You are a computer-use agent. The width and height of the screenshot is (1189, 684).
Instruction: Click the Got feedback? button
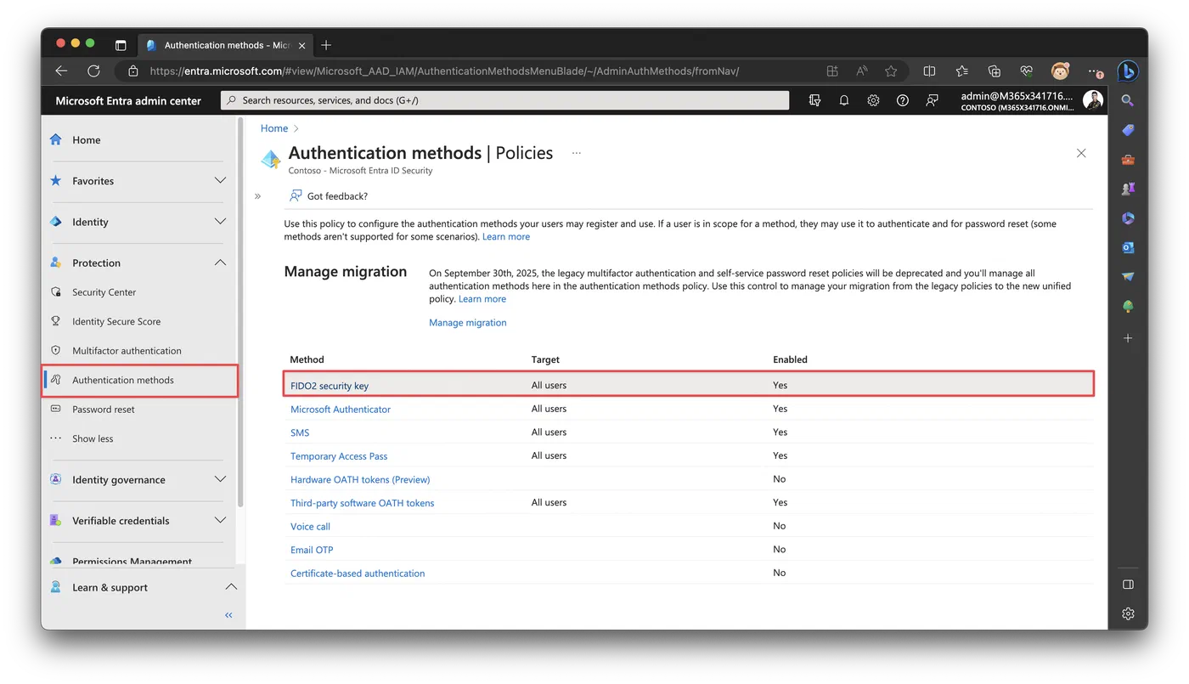(x=329, y=196)
